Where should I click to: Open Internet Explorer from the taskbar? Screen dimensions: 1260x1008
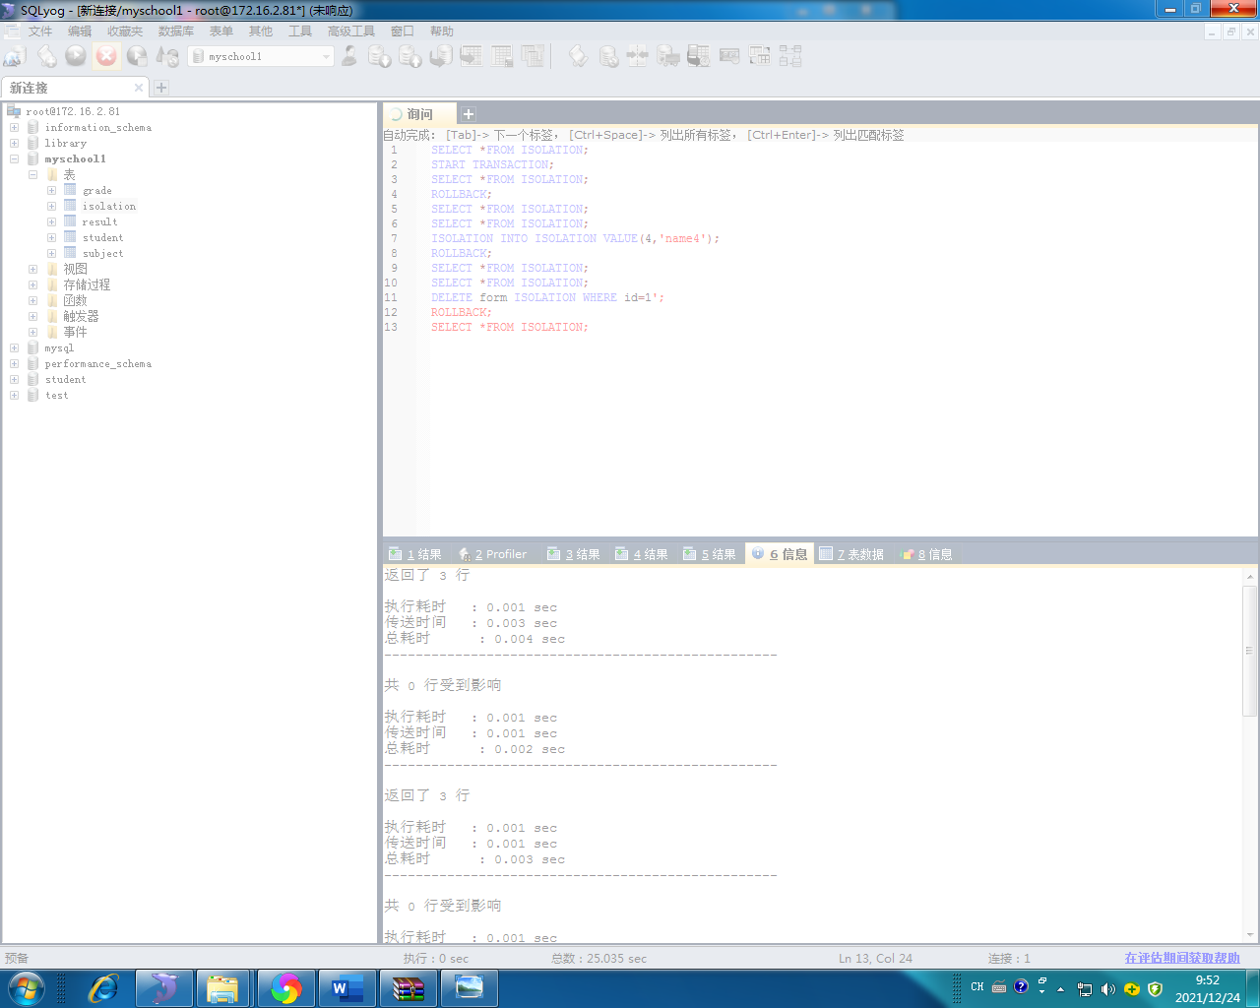click(102, 987)
